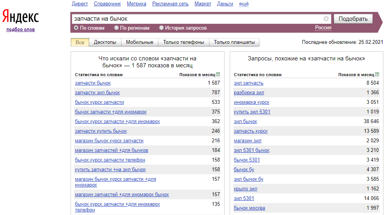Select the 'По регионам' radio button
Viewport: 389px width, 215px height.
tap(116, 28)
